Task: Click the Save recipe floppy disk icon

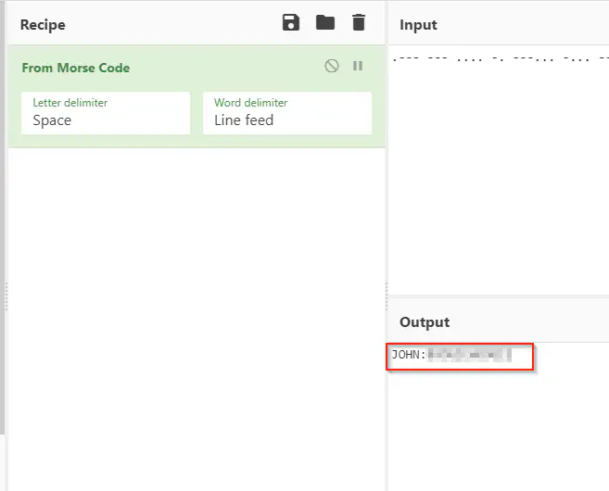Action: click(291, 23)
